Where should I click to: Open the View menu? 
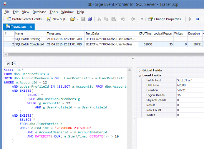(26, 12)
